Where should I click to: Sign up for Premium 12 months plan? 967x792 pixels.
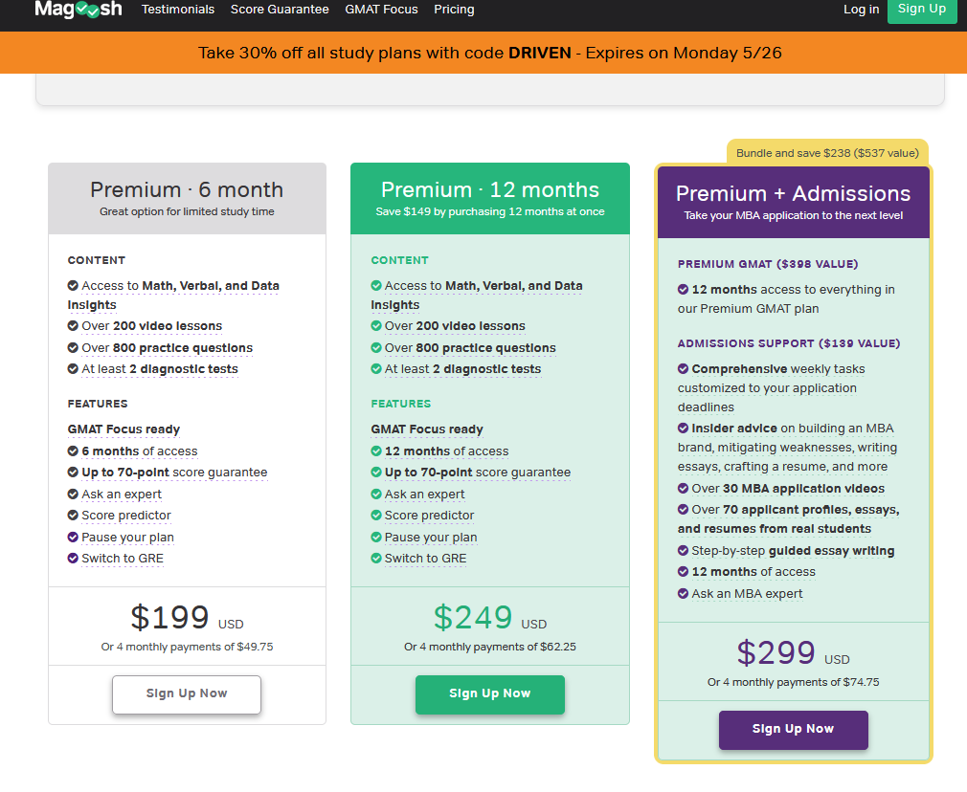pos(489,693)
